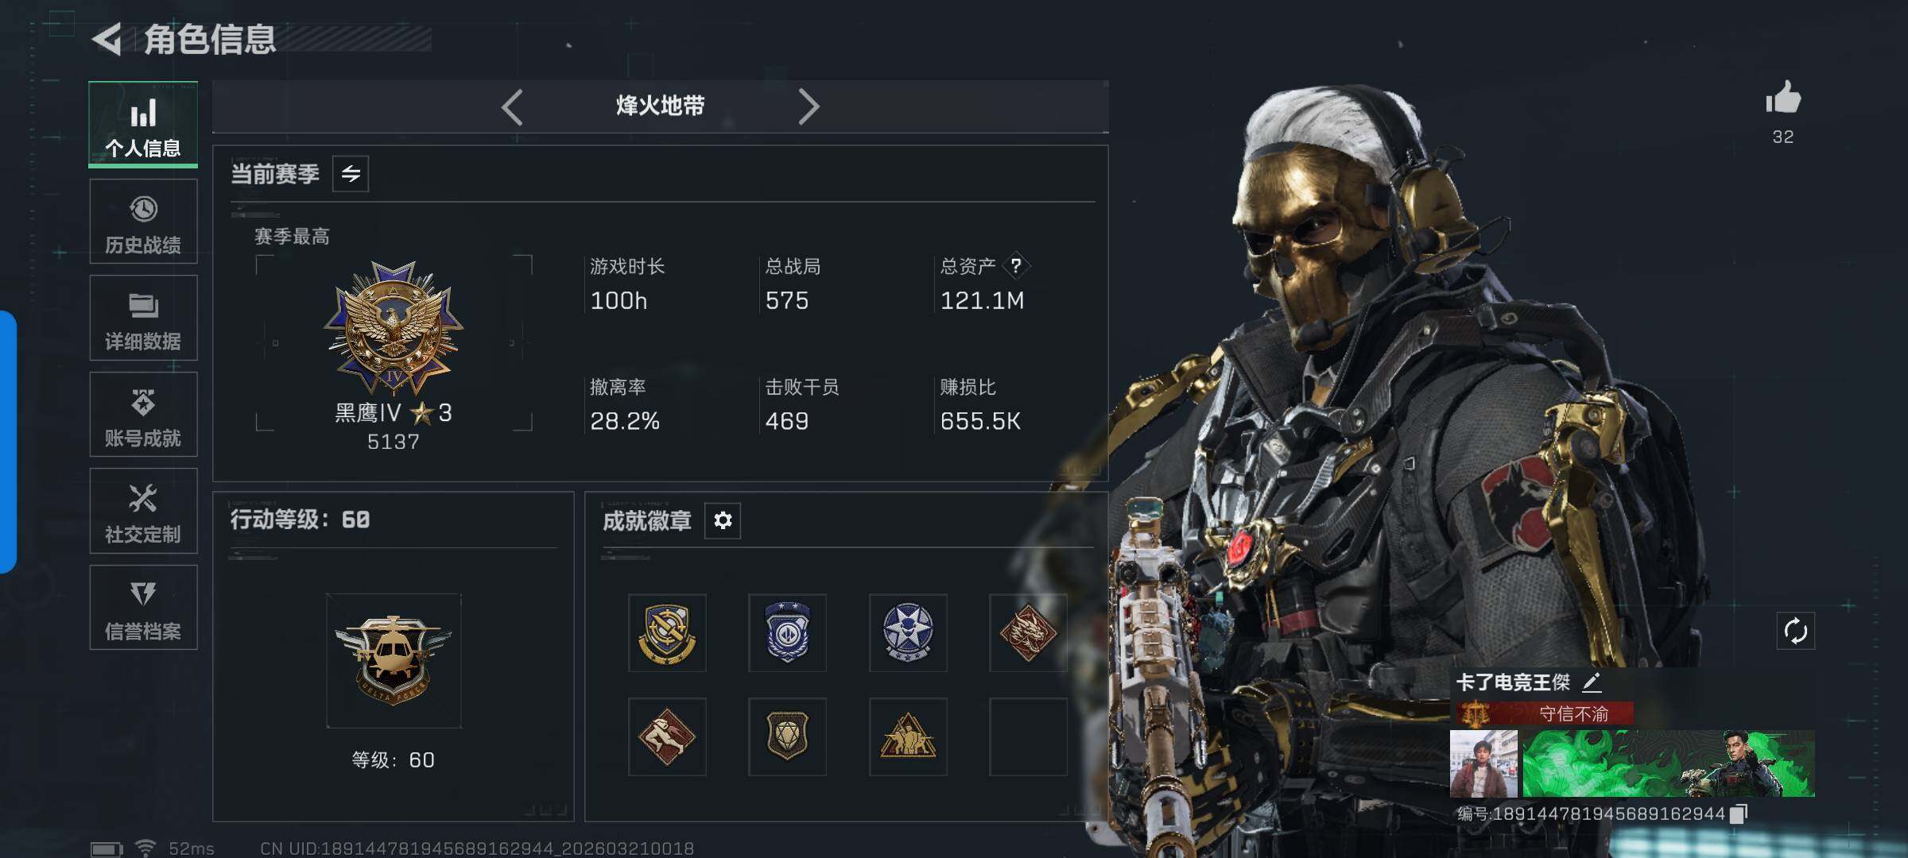The height and width of the screenshot is (858, 1908).
Task: Open the 历史战绩 sidebar tab
Action: click(143, 222)
